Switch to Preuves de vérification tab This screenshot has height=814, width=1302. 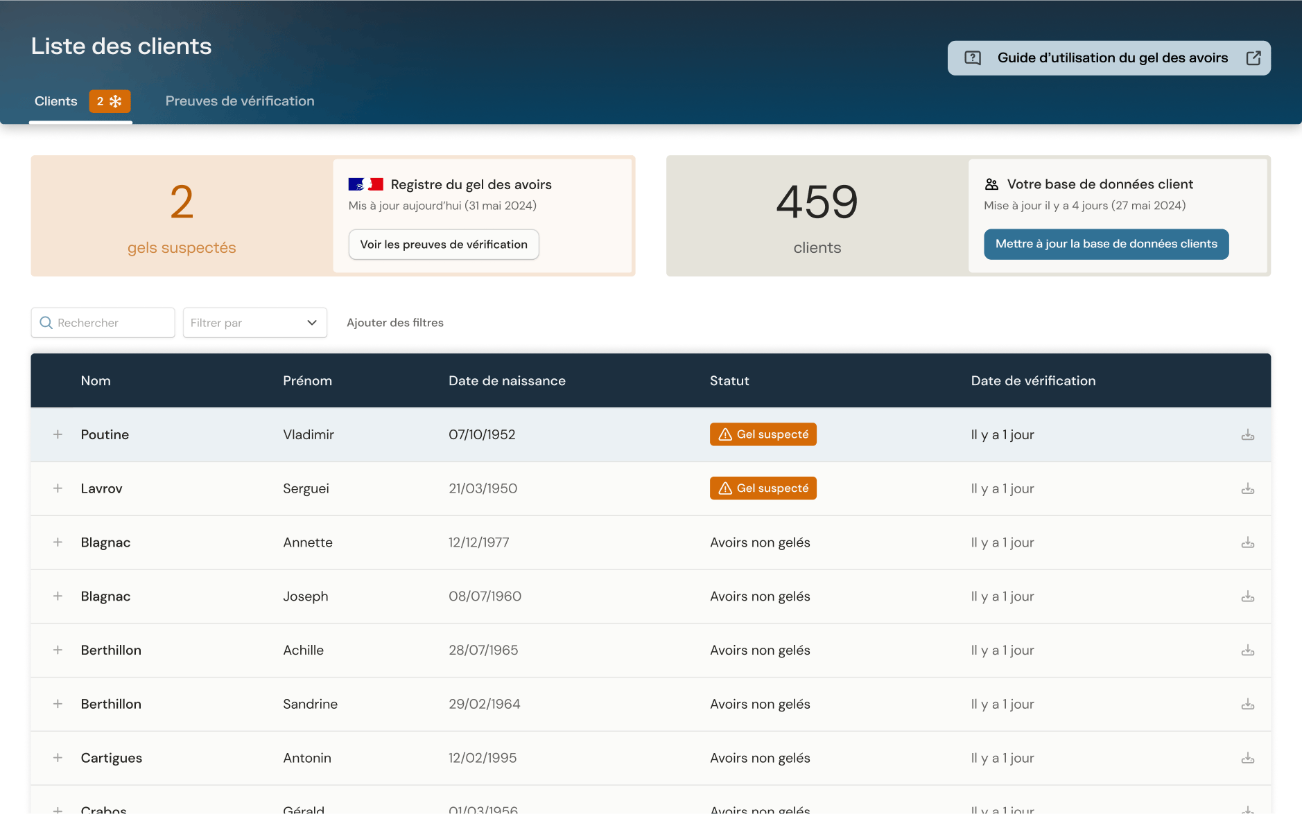240,101
